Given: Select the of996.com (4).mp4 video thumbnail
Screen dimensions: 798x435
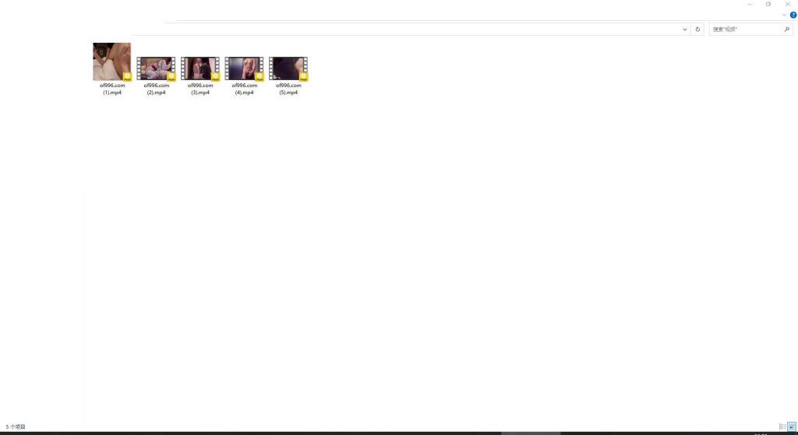Looking at the screenshot, I should tap(244, 68).
